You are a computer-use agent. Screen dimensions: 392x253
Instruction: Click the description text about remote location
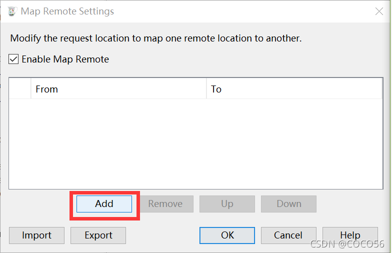click(x=156, y=38)
